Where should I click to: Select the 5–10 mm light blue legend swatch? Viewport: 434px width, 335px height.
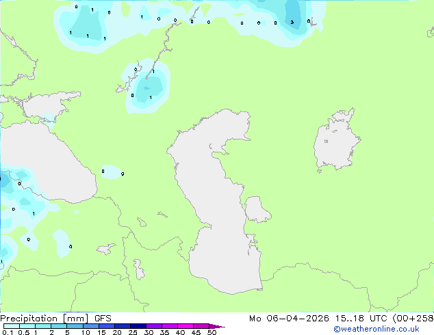75,326
